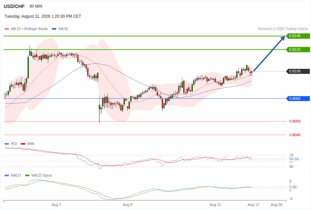This screenshot has width=311, height=210.
Task: Click the Aug 9 date axis label
Action: [x=128, y=205]
